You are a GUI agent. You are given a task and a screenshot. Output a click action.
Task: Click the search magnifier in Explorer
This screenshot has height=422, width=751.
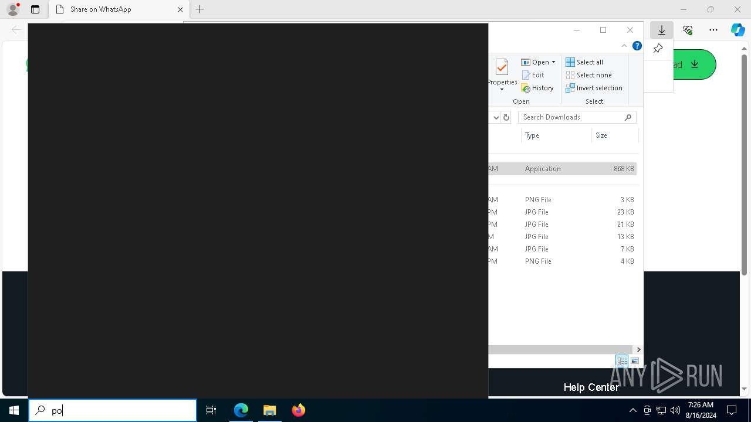click(x=628, y=117)
